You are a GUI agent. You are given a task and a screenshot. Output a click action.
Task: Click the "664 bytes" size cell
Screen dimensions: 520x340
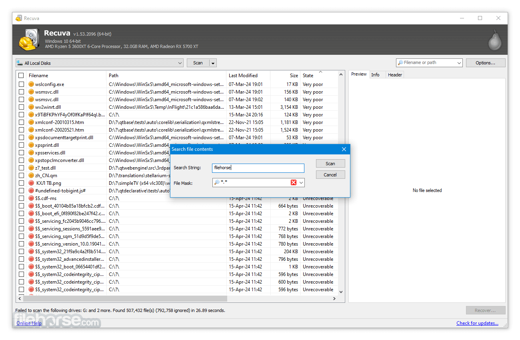click(288, 206)
